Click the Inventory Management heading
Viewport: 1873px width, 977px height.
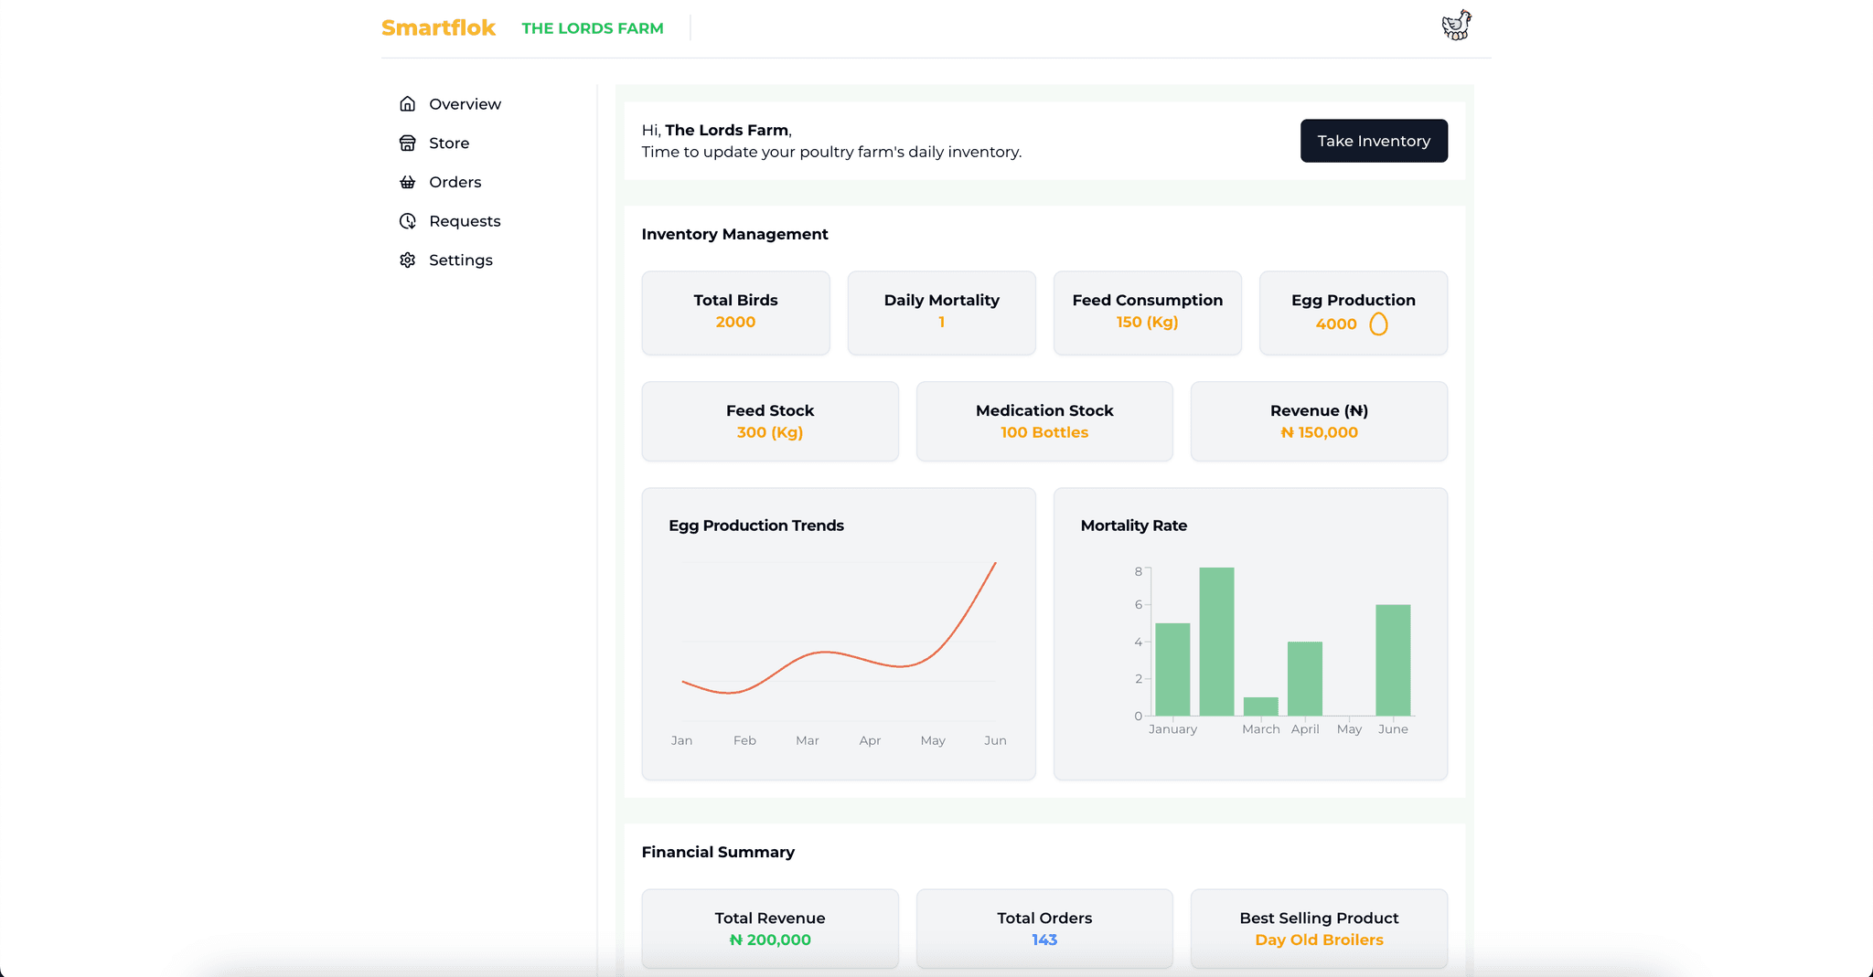tap(734, 234)
